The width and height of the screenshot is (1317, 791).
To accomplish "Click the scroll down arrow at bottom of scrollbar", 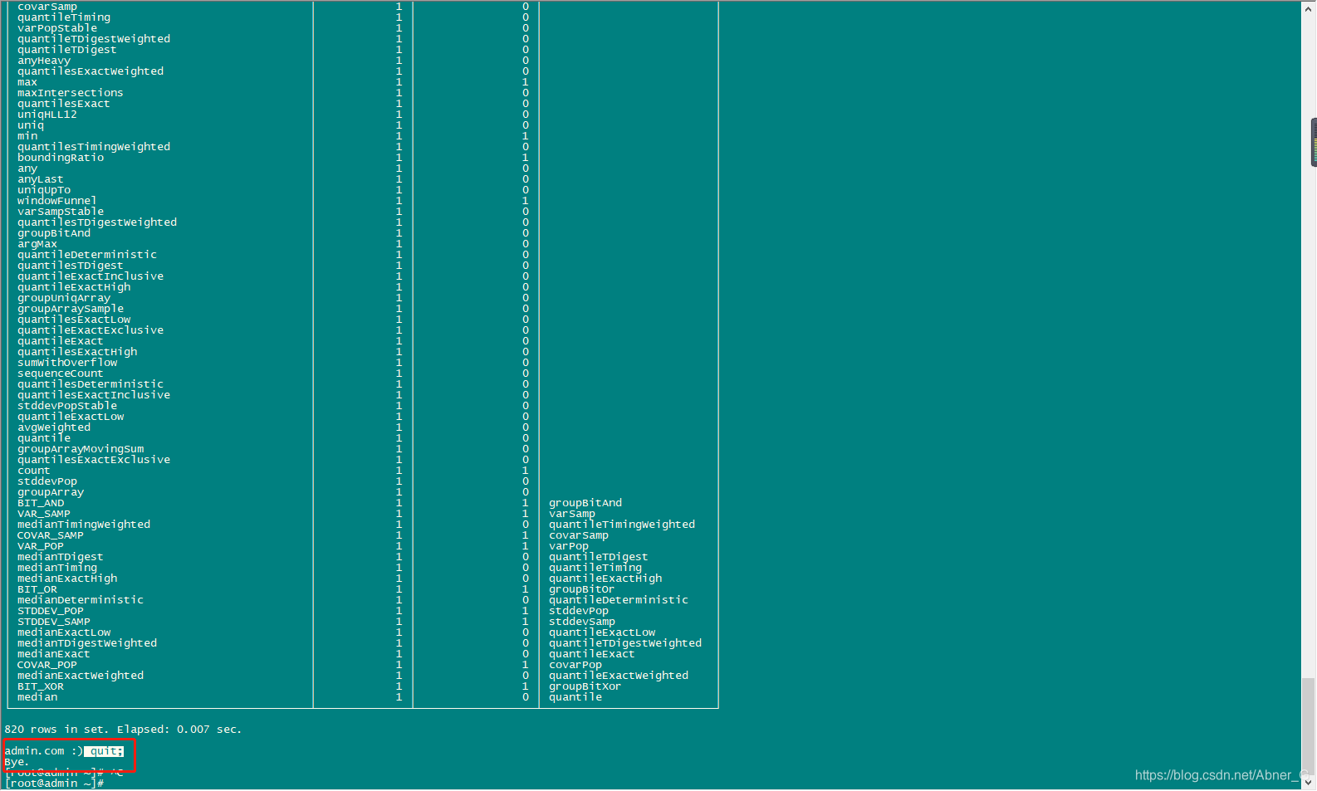I will 1309,782.
